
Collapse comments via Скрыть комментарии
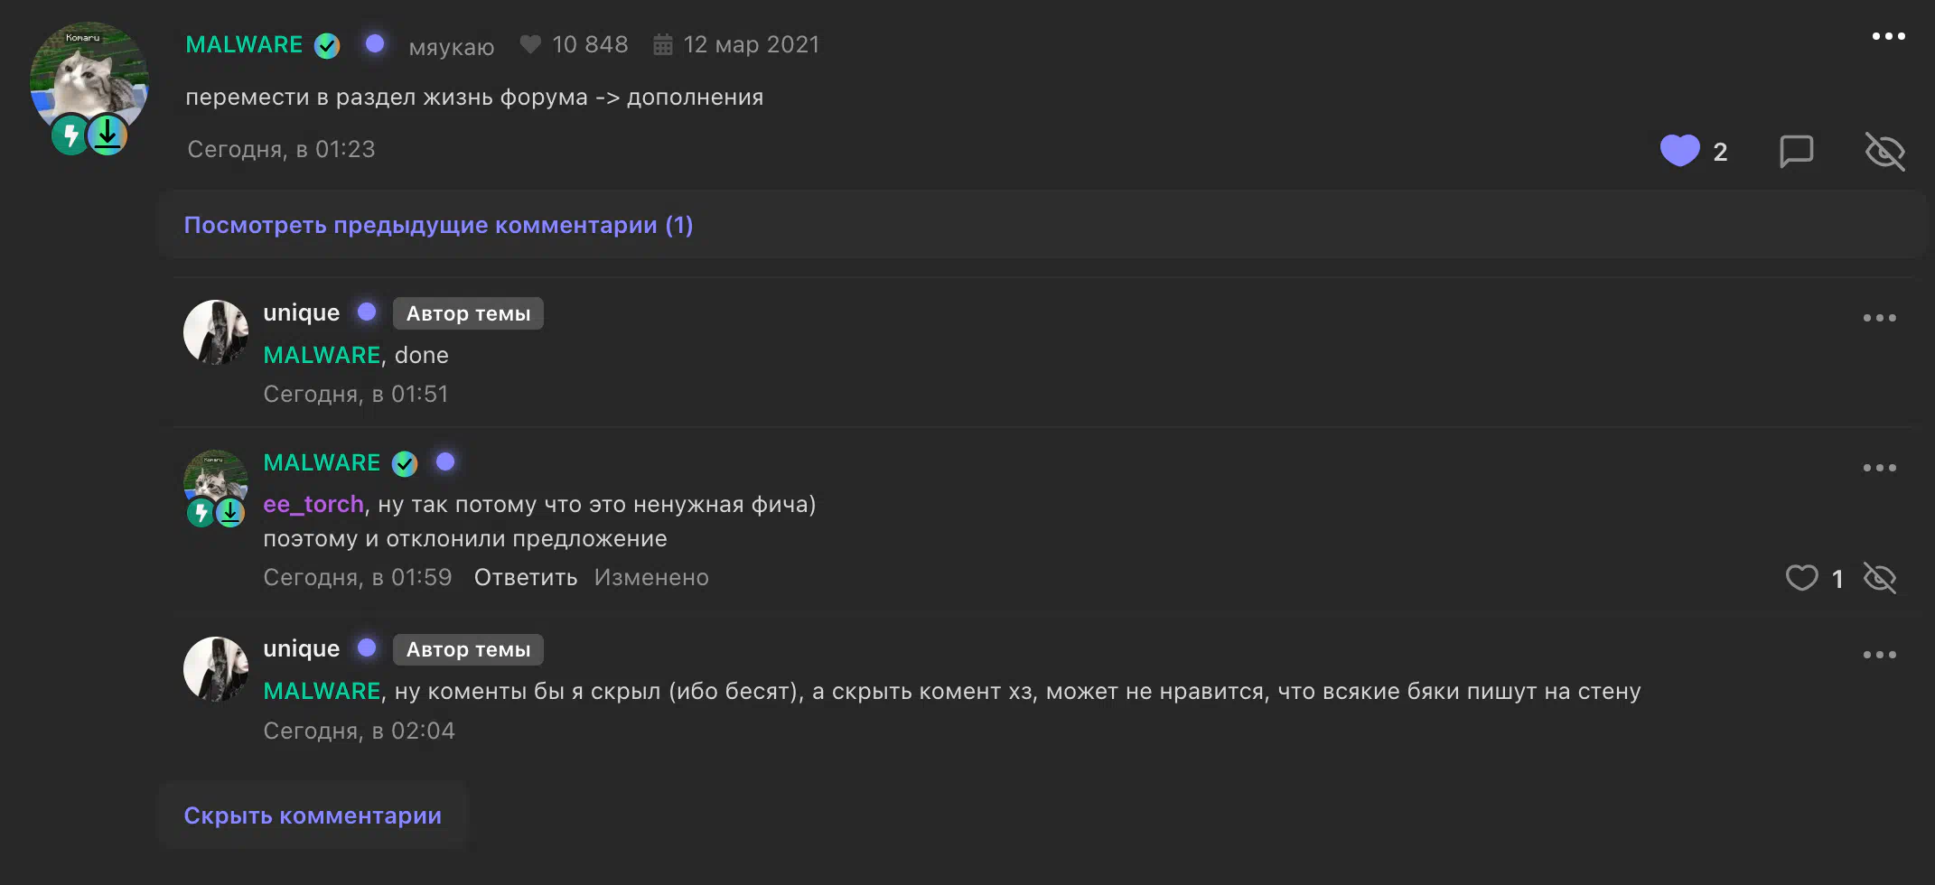coord(313,815)
